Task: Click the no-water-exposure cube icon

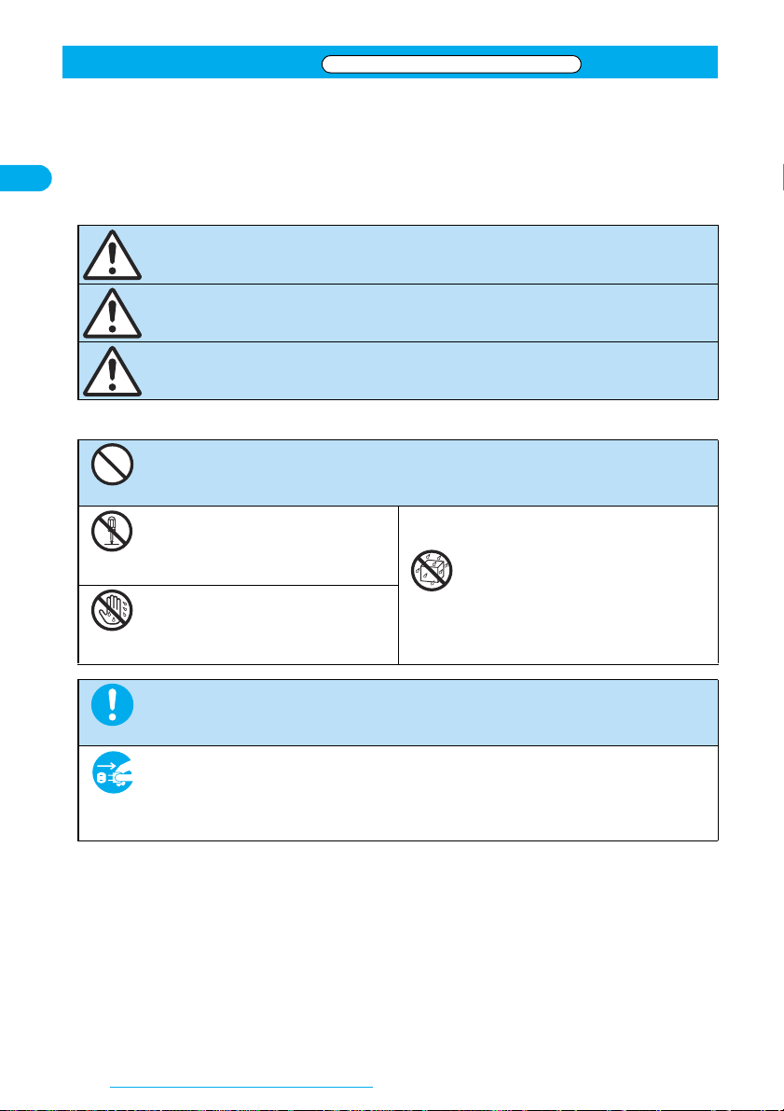Action: point(432,570)
